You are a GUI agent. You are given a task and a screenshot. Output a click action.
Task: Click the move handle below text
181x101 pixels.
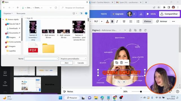click(x=124, y=82)
